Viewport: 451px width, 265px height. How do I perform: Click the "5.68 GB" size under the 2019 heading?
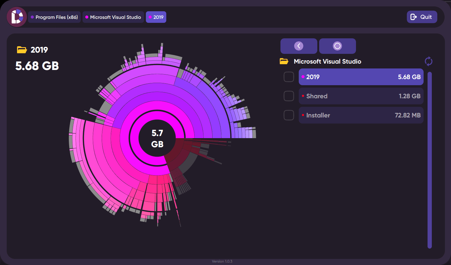37,66
